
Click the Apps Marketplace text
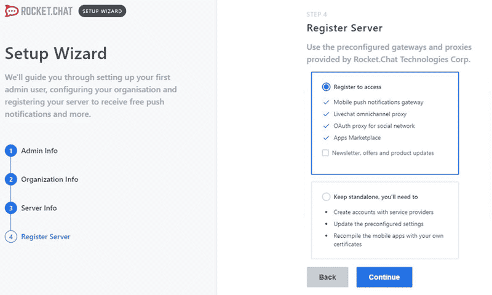tap(357, 138)
